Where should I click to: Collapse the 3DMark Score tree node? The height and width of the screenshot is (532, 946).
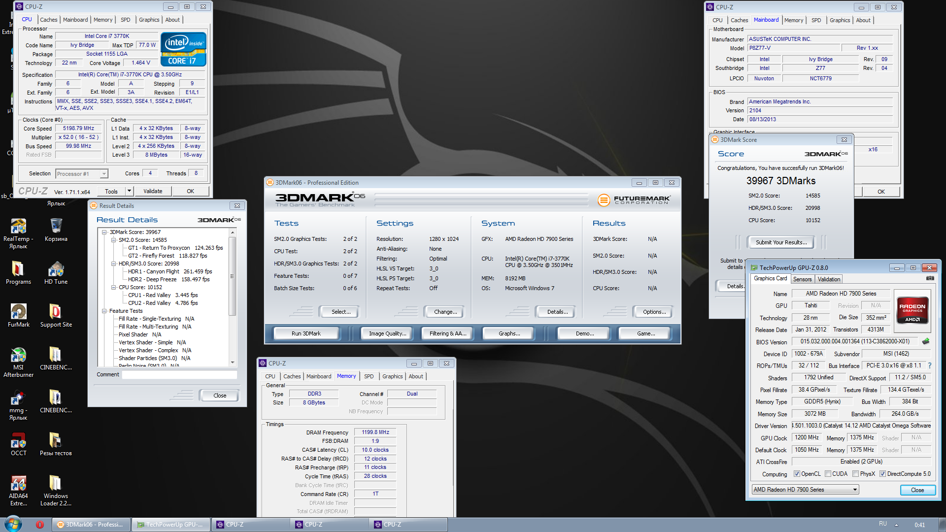(x=104, y=232)
